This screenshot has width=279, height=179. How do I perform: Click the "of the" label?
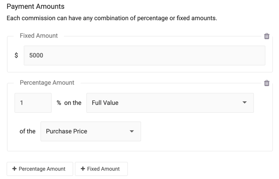point(28,131)
